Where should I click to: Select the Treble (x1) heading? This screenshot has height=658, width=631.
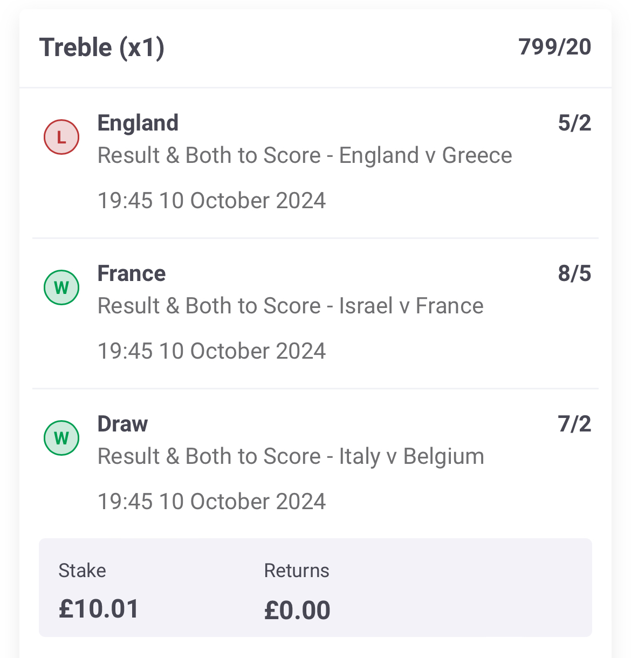102,47
